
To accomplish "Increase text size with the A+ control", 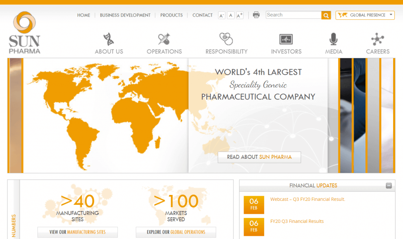I will tap(239, 15).
